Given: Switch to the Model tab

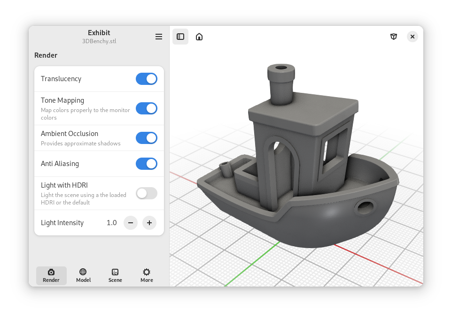Looking at the screenshot, I should click(x=83, y=276).
